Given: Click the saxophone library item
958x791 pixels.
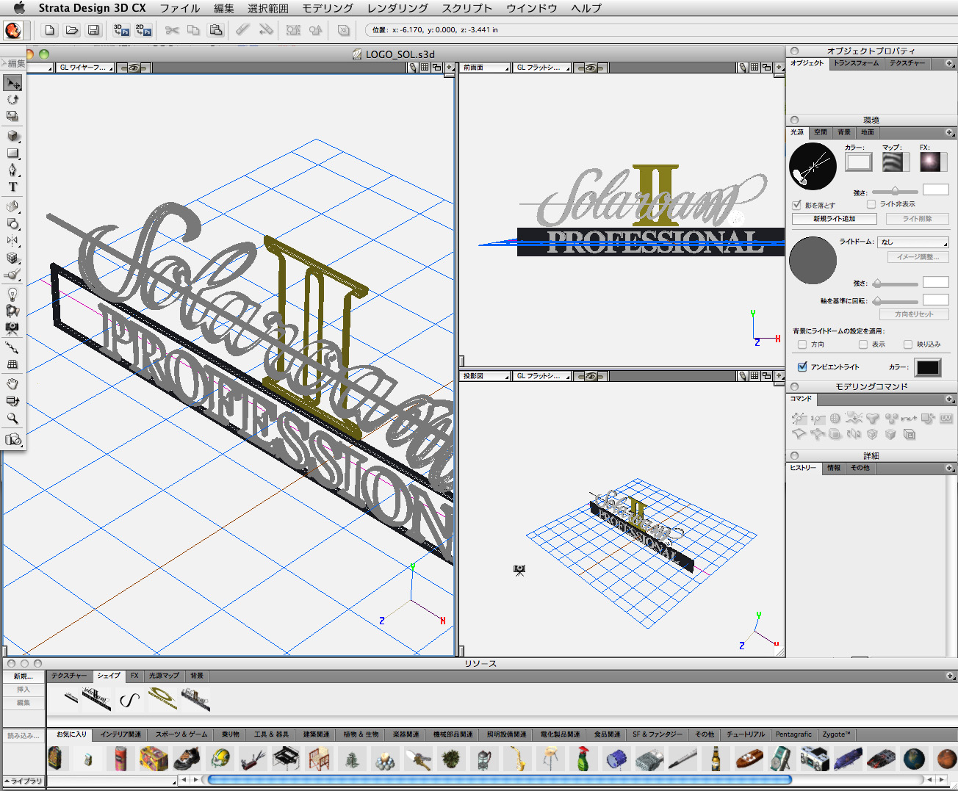Looking at the screenshot, I should point(517,758).
